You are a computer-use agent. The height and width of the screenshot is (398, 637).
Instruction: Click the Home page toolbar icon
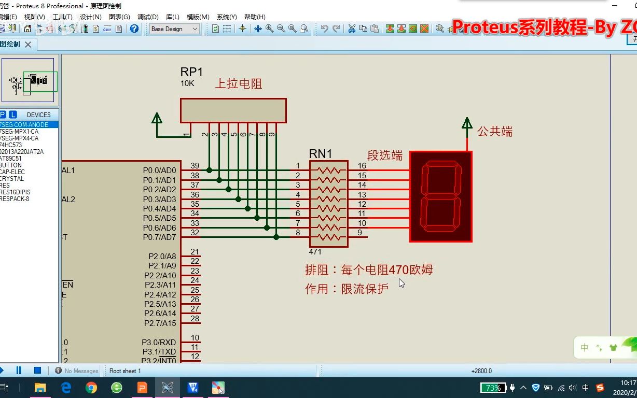point(27,29)
